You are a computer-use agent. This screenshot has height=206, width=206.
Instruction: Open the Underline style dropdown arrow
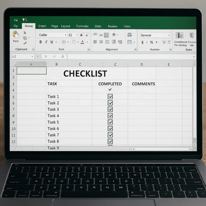pos(56,42)
